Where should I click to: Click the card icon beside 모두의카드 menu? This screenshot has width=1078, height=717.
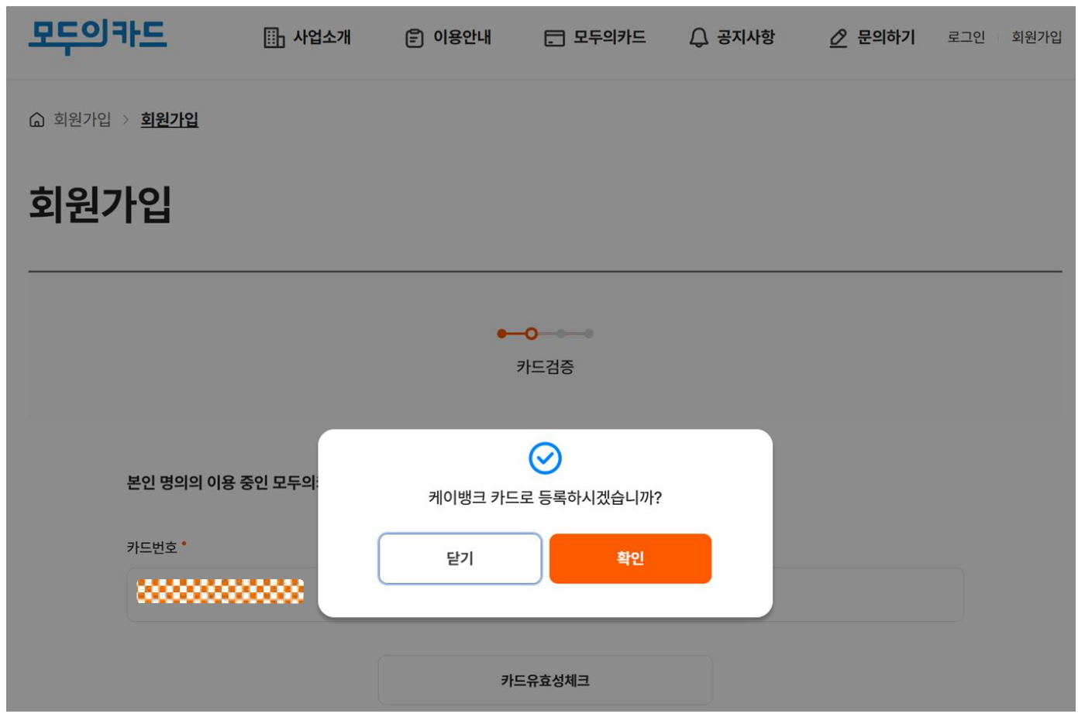[x=554, y=38]
